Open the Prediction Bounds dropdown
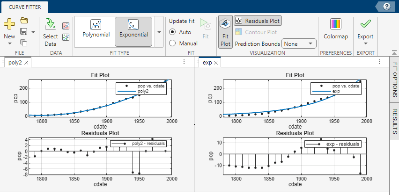 (299, 43)
